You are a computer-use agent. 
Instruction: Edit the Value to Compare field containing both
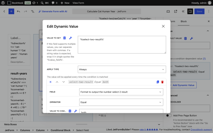click(x=121, y=111)
